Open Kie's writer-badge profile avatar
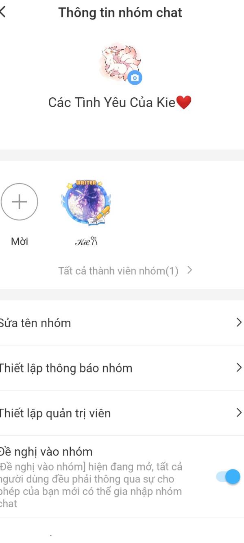The width and height of the screenshot is (244, 543). [x=86, y=203]
